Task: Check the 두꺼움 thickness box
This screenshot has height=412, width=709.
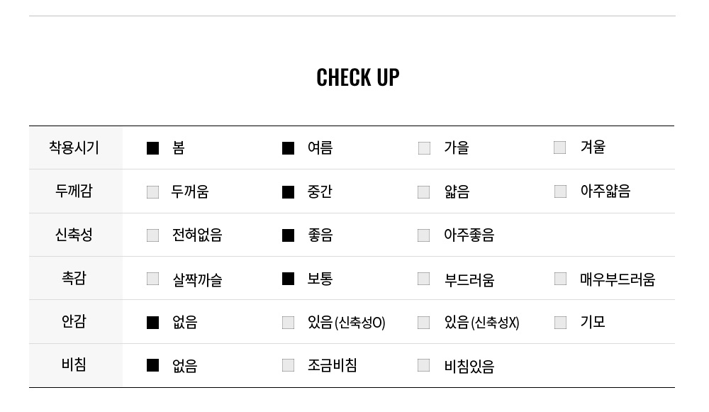Action: (153, 191)
